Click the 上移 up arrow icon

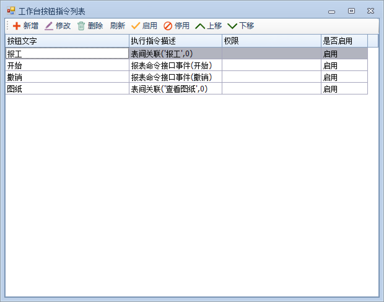pyautogui.click(x=200, y=26)
